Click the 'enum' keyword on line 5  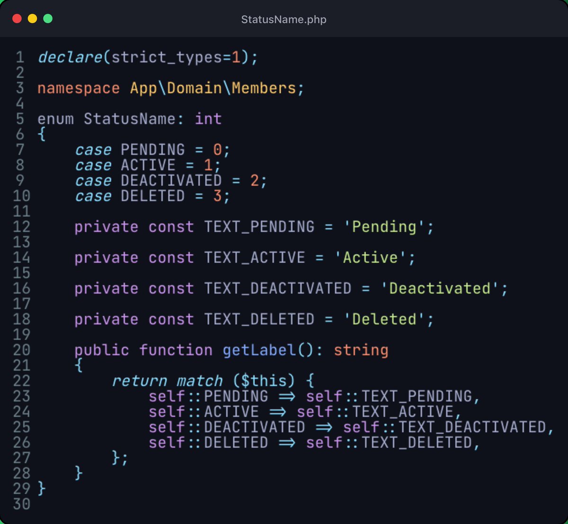pyautogui.click(x=55, y=119)
